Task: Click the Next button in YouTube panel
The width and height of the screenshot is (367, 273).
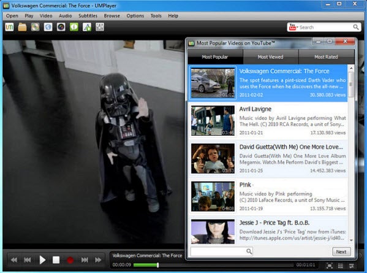Action: (341, 252)
